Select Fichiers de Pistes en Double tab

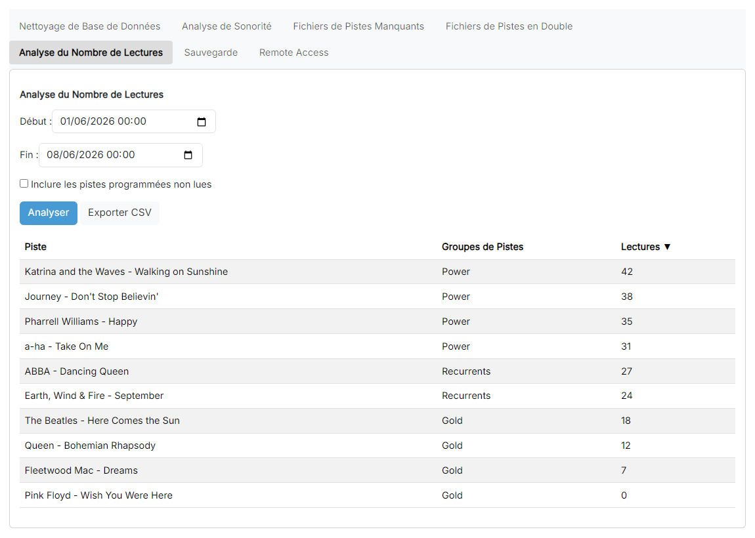(509, 26)
